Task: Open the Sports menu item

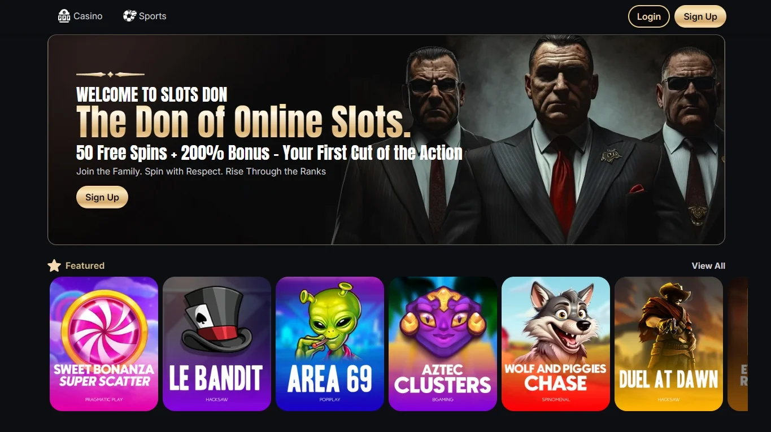Action: coord(145,16)
